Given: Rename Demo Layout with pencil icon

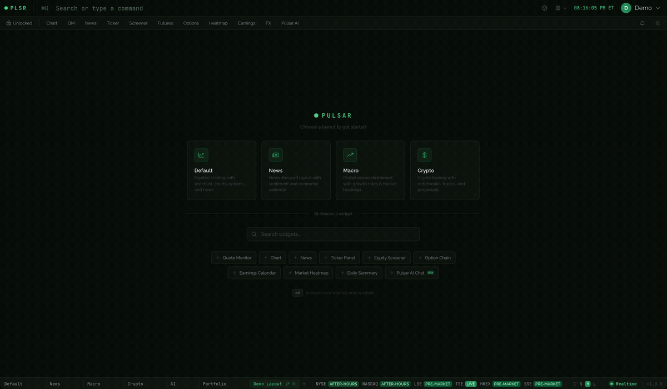Looking at the screenshot, I should [287, 384].
